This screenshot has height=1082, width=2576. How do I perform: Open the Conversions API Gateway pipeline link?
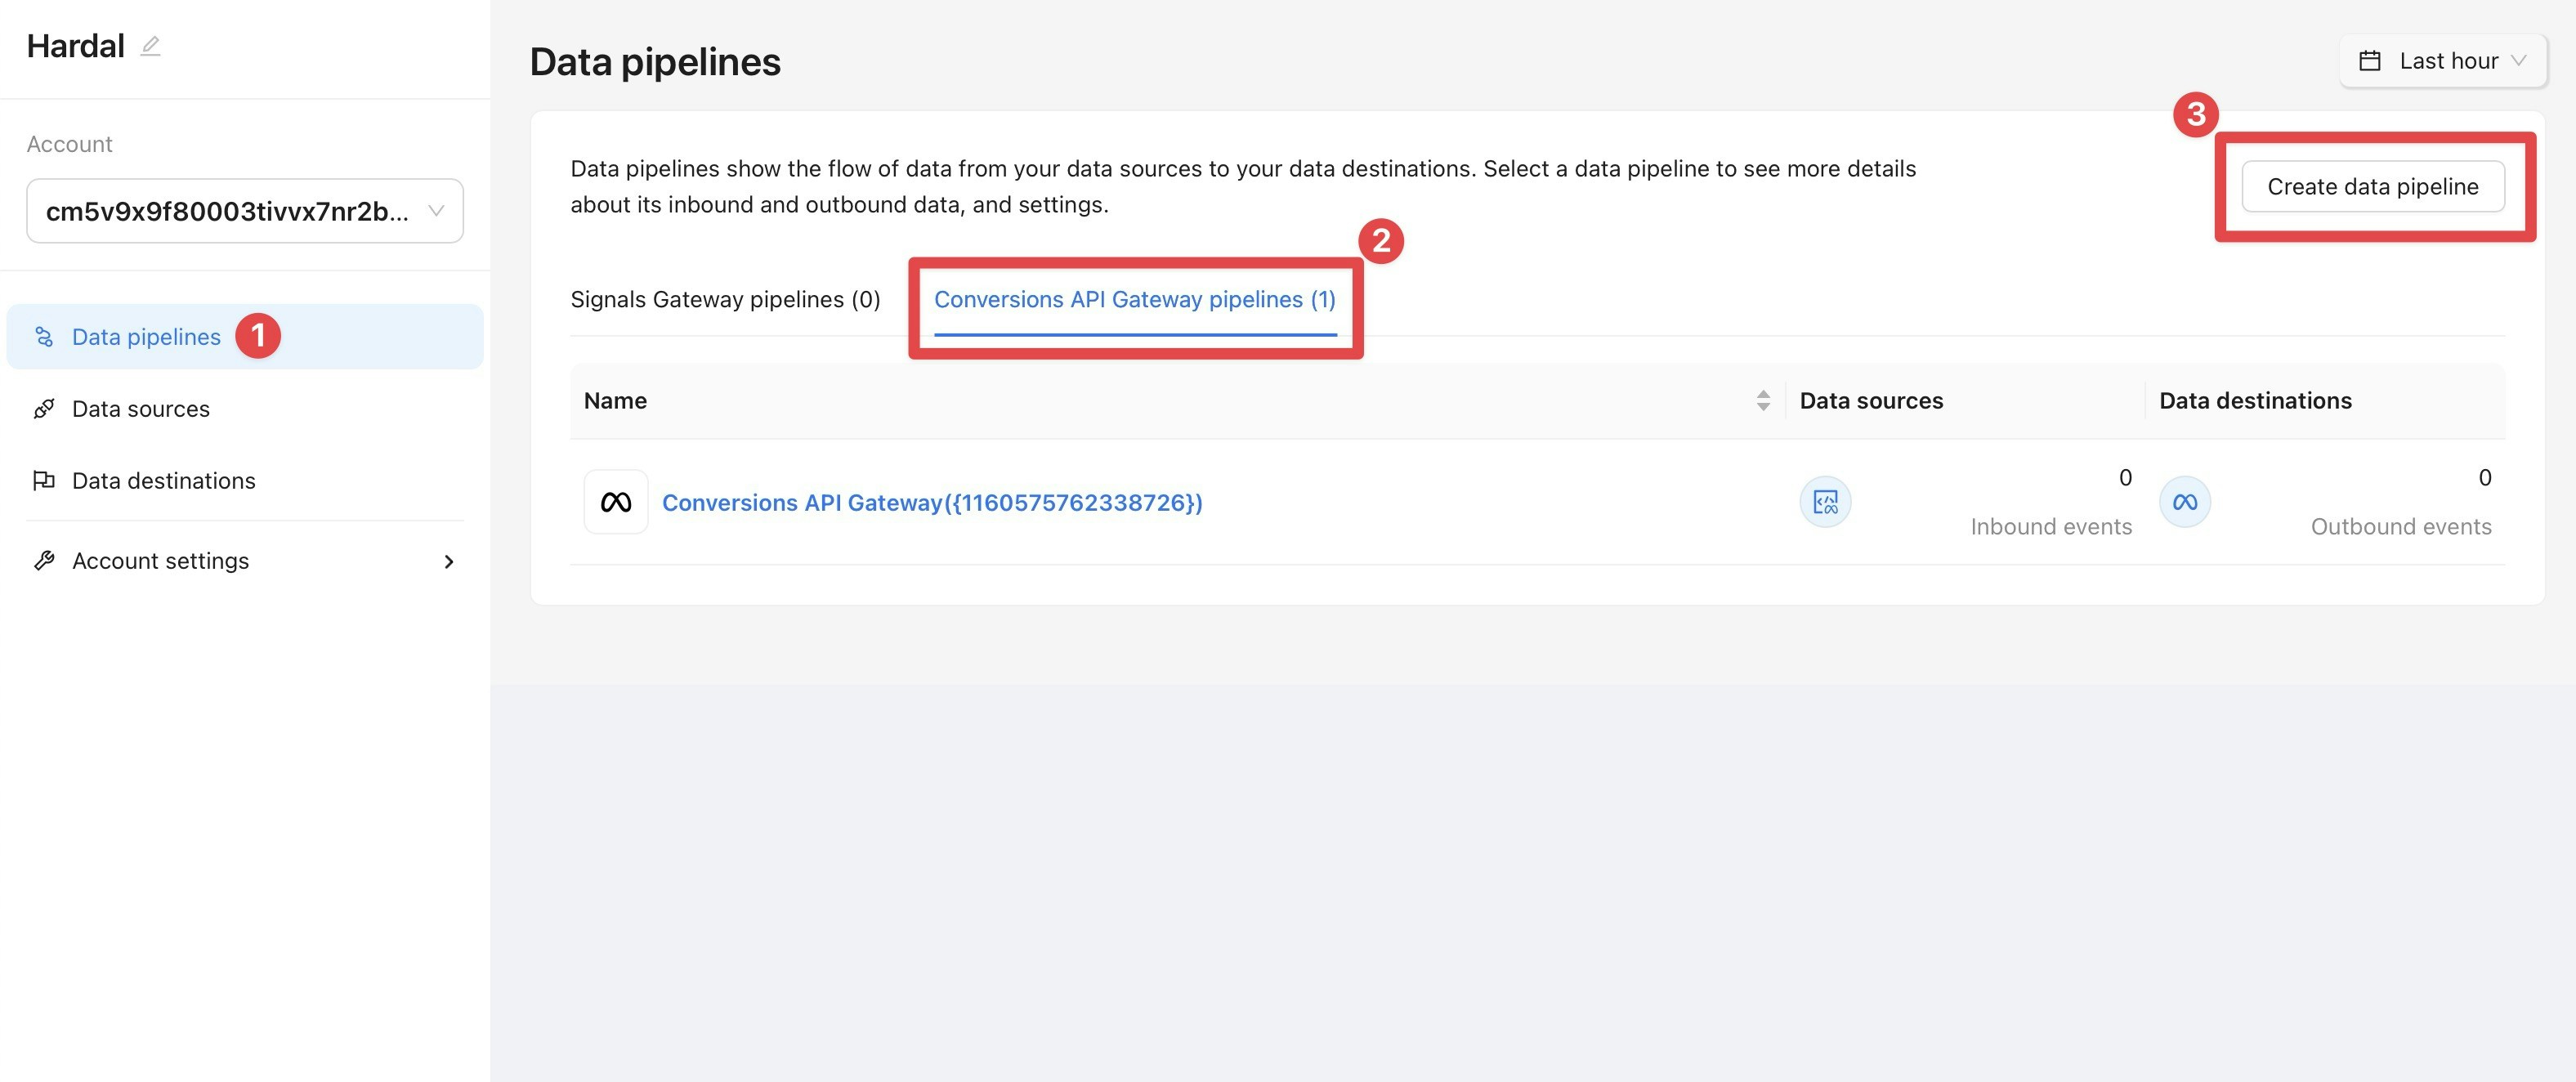(x=932, y=502)
